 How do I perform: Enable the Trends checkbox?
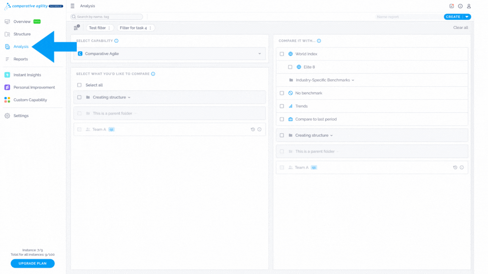(282, 106)
